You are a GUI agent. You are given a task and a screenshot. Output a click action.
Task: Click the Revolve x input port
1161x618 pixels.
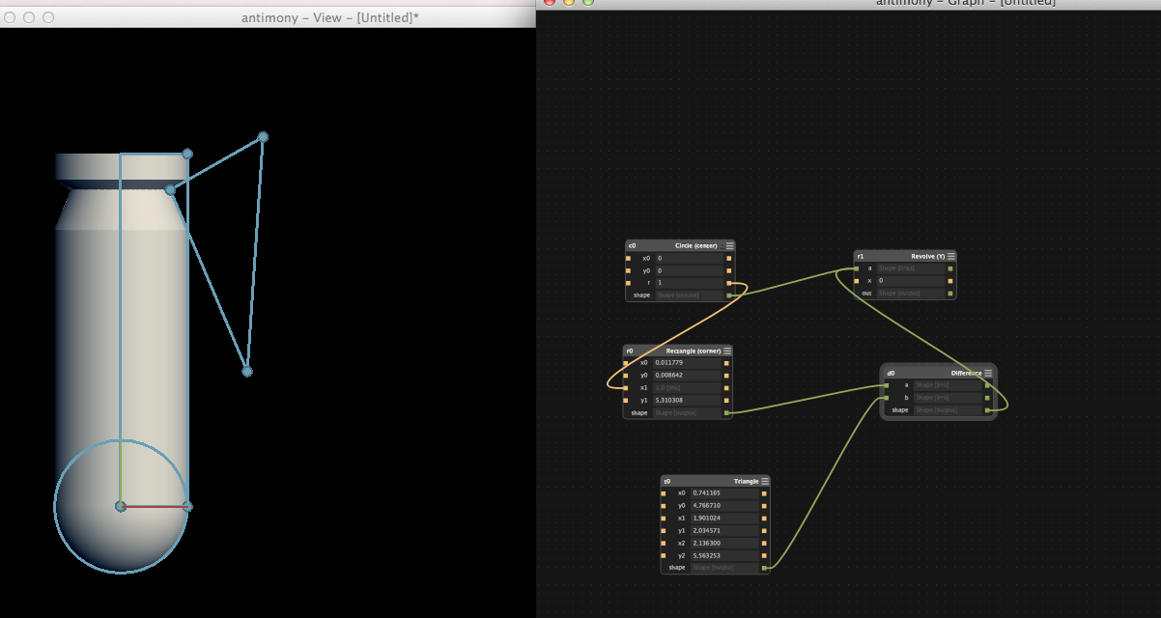click(x=857, y=280)
